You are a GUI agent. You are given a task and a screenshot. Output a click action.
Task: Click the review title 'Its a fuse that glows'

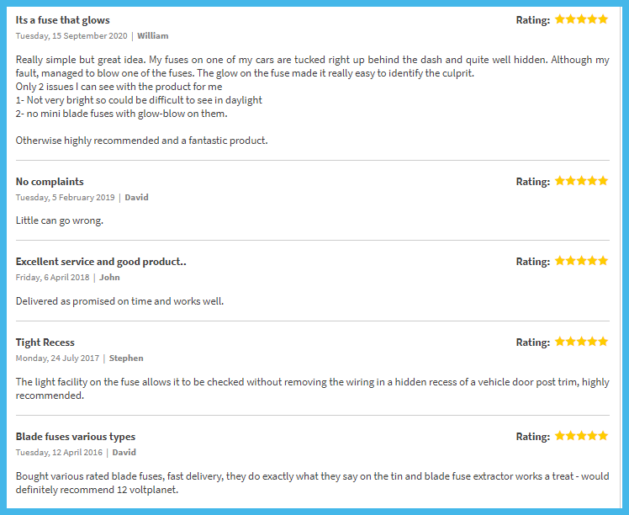[x=62, y=20]
